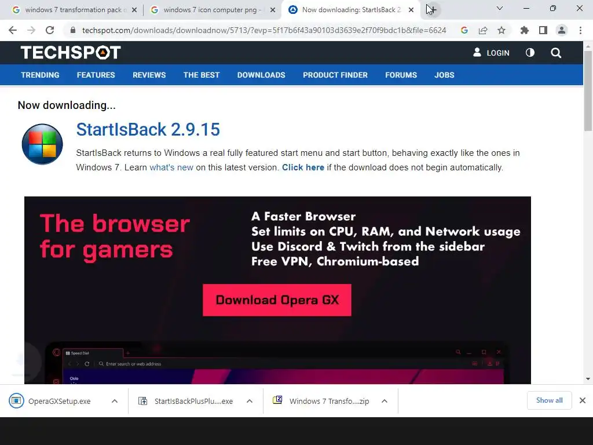Click the scrollbar down arrow
Image resolution: width=593 pixels, height=445 pixels.
588,379
